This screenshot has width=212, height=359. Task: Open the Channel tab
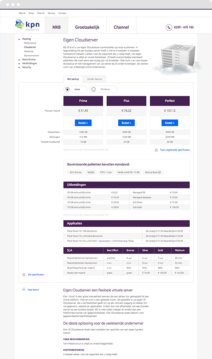[121, 25]
